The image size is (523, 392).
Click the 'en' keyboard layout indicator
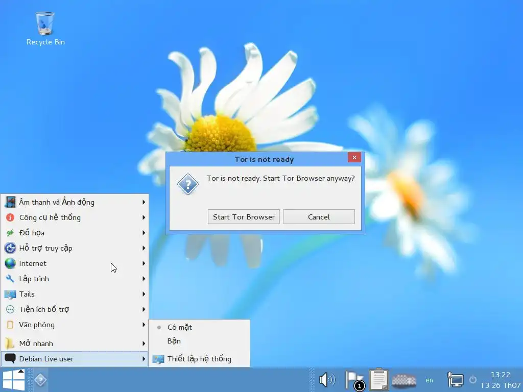pyautogui.click(x=429, y=380)
